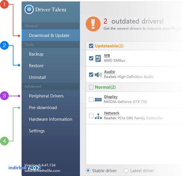
Task: Click the graphics card icon beside NVIDIA GeForce
Action: (x=98, y=99)
